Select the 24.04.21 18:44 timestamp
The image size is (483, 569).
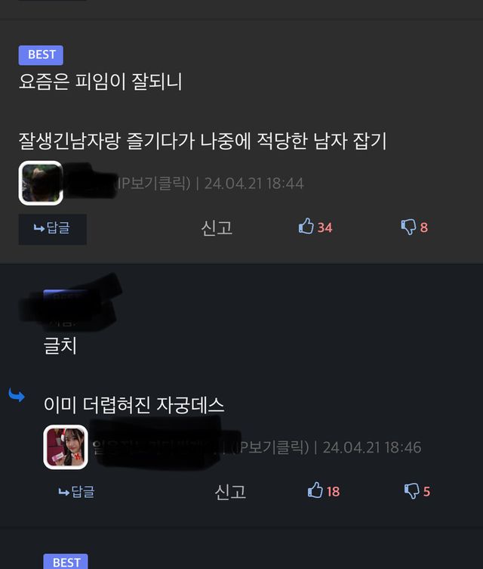pyautogui.click(x=254, y=184)
